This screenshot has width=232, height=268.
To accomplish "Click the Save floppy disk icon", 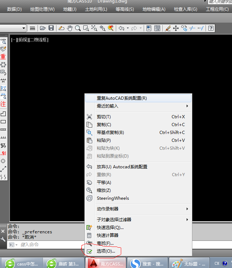I will (x=51, y=28).
